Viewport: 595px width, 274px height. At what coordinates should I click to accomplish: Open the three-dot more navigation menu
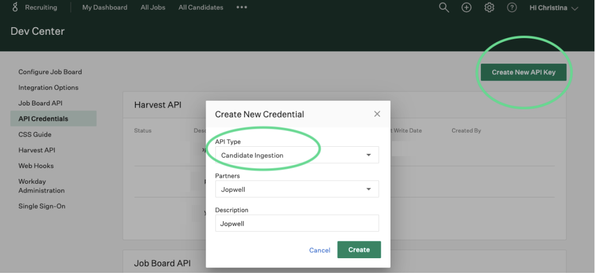click(241, 7)
